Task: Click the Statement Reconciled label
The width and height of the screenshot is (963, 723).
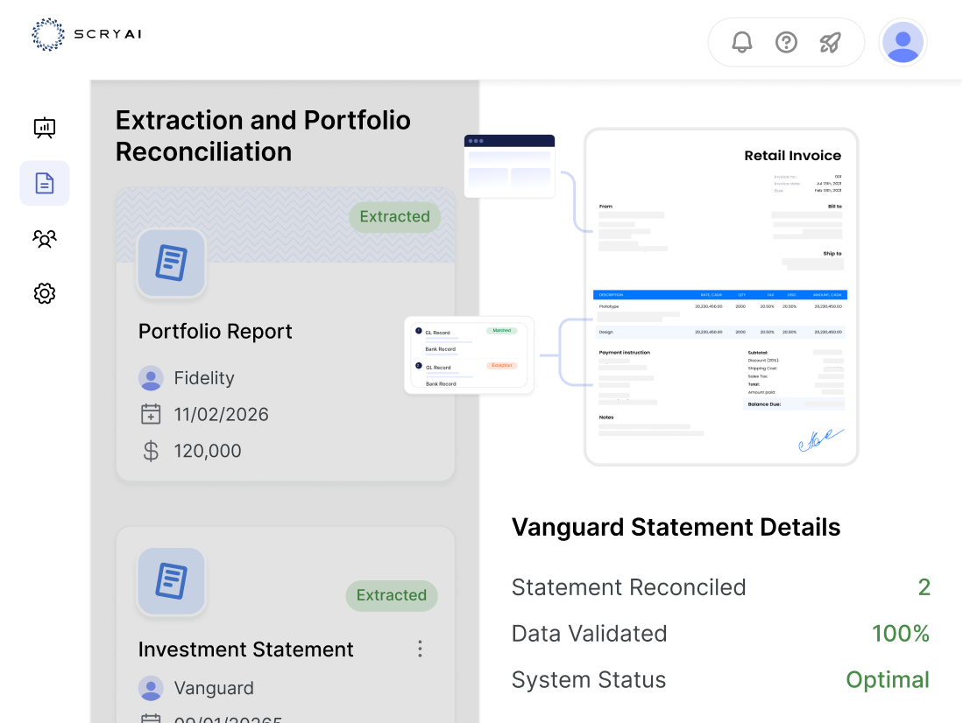Action: (628, 587)
